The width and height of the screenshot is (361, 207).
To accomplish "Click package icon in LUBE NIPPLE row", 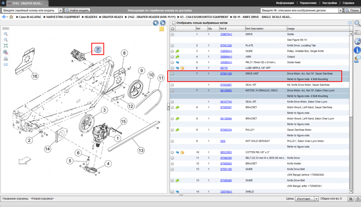I will tap(182, 68).
